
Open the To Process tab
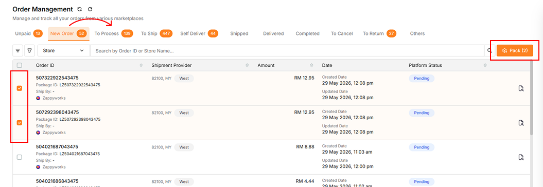113,33
